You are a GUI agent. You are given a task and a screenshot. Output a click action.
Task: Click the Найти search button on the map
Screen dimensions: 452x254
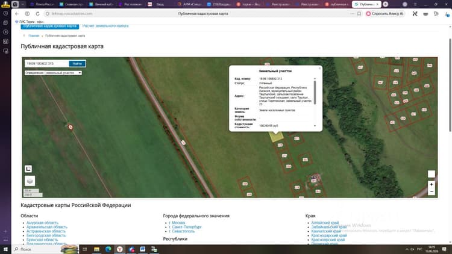[77, 64]
